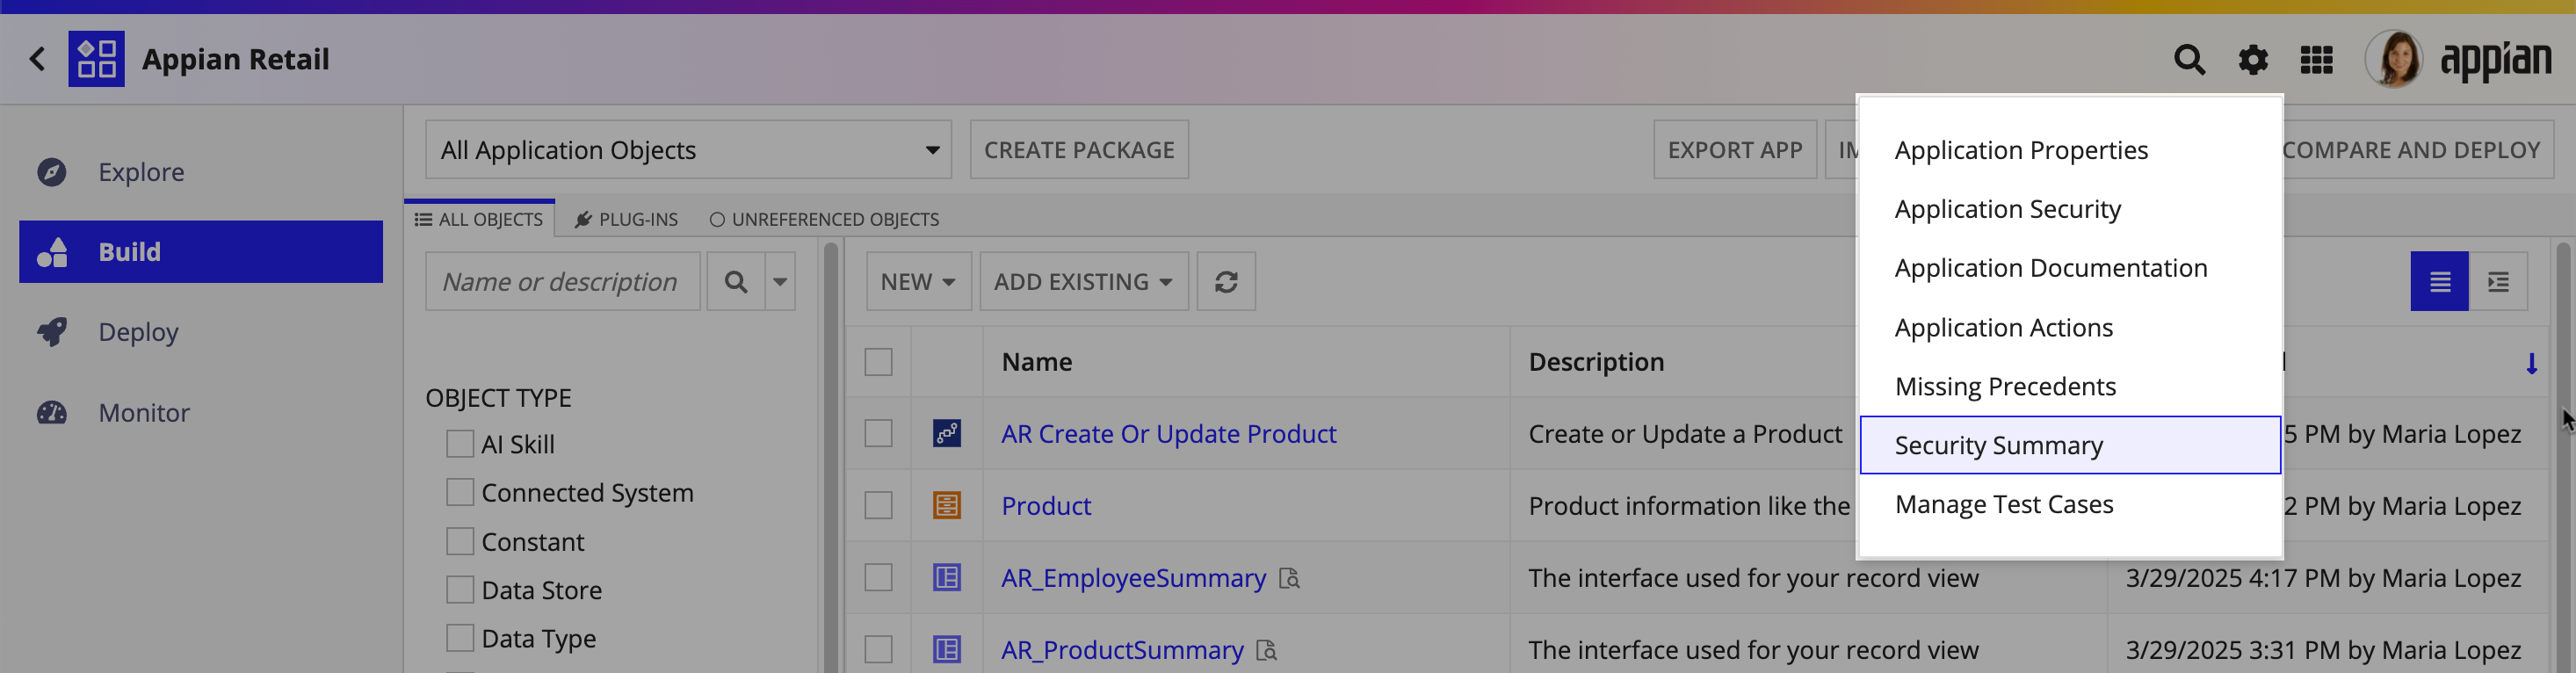Open the user profile avatar
The image size is (2576, 673).
click(2393, 59)
